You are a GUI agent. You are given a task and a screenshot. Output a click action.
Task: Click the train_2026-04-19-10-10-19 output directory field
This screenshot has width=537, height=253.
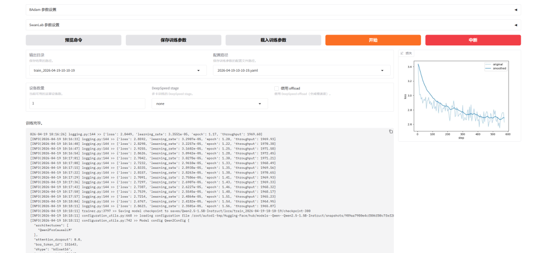[x=118, y=71]
